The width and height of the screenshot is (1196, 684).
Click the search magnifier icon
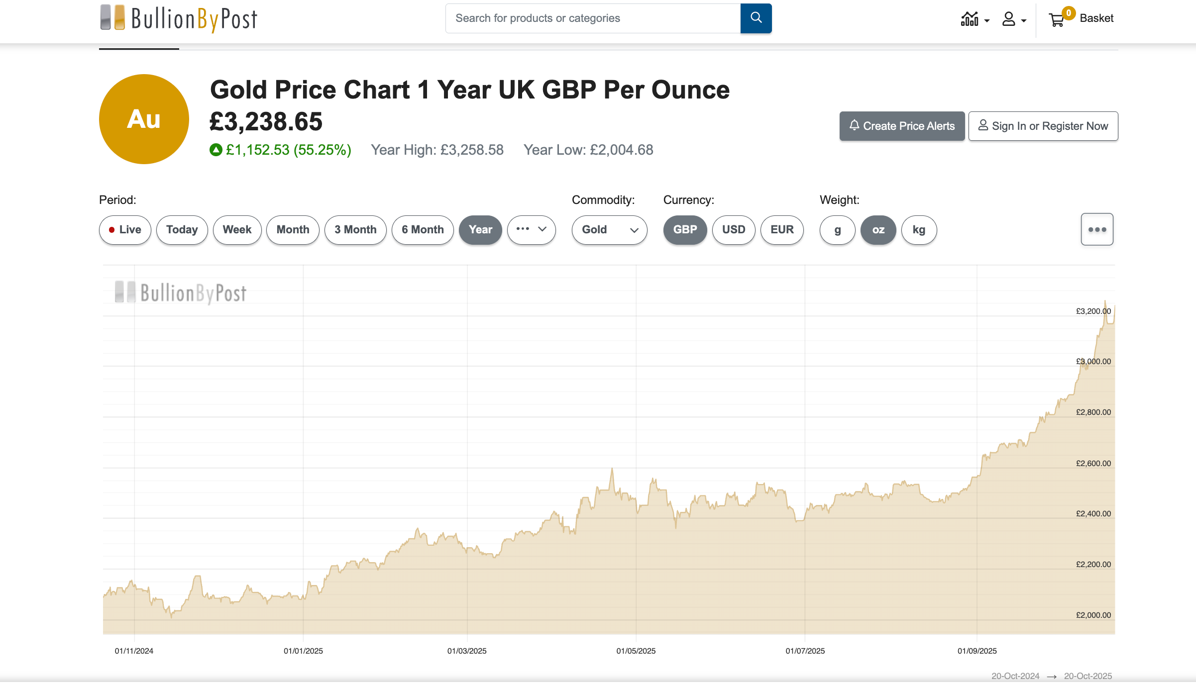[x=756, y=18]
